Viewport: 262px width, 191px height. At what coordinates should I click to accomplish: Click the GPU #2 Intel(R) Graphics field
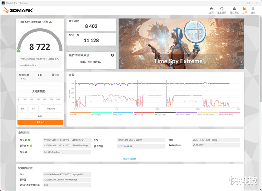point(67,152)
